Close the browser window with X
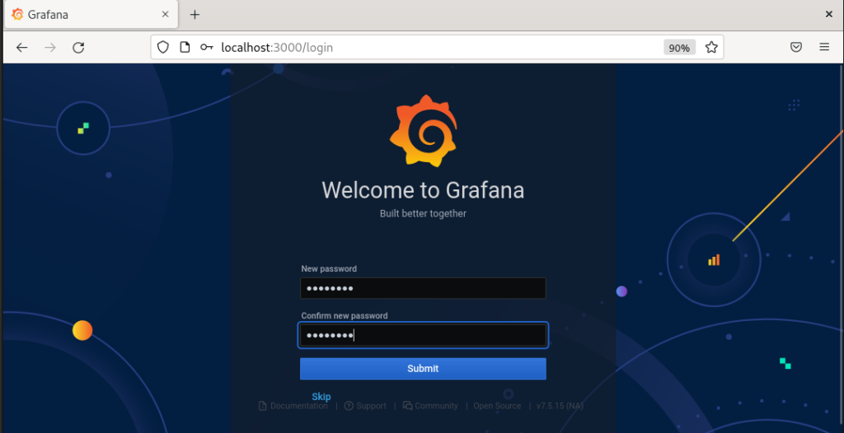Image resolution: width=844 pixels, height=433 pixels. (829, 15)
